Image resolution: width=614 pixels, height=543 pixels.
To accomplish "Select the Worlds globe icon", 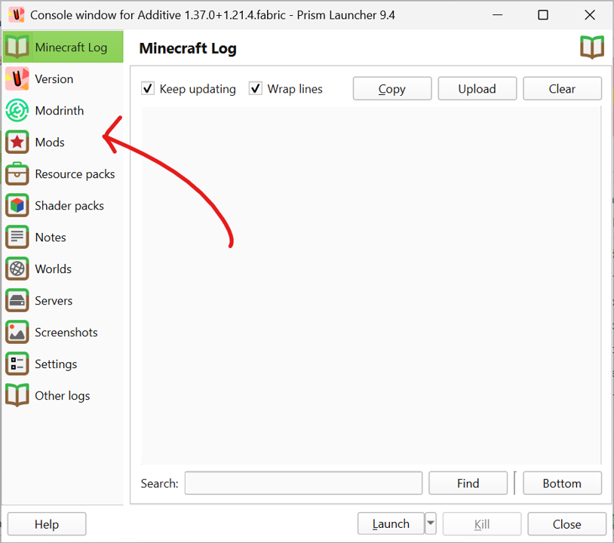I will point(17,269).
